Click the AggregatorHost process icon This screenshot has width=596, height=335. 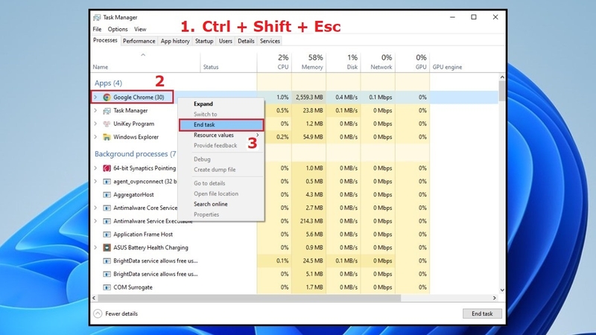[x=107, y=195]
